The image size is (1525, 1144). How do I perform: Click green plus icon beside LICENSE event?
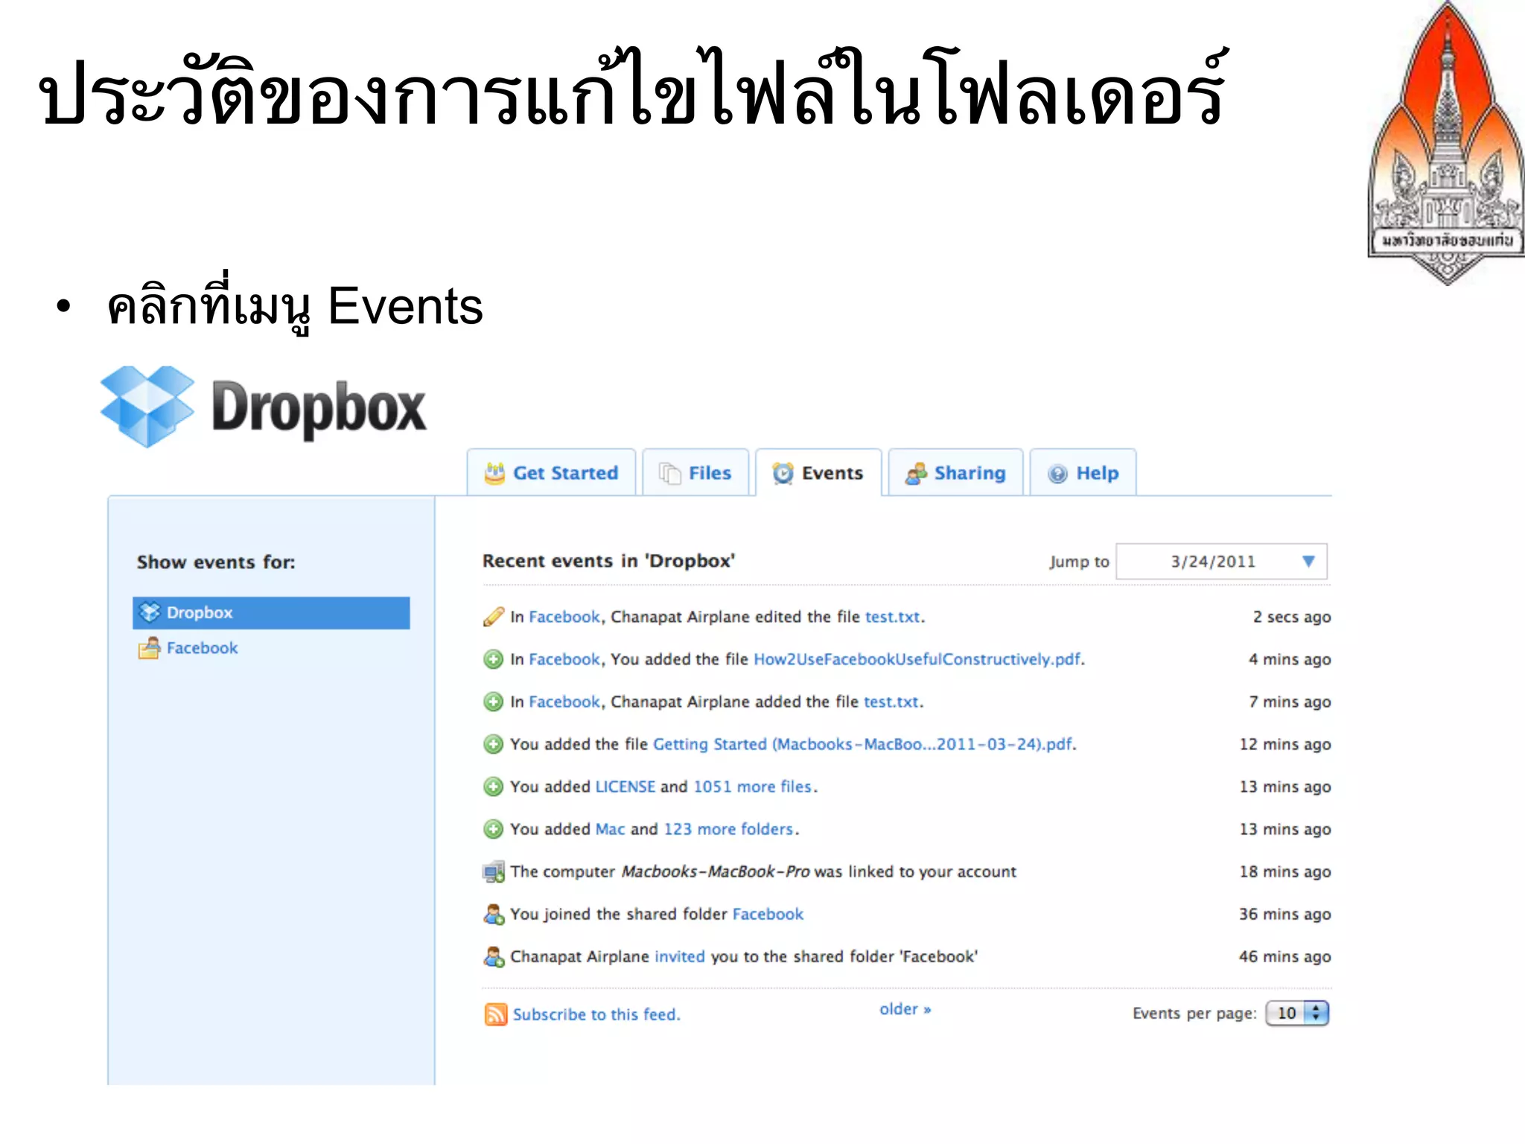(x=493, y=786)
